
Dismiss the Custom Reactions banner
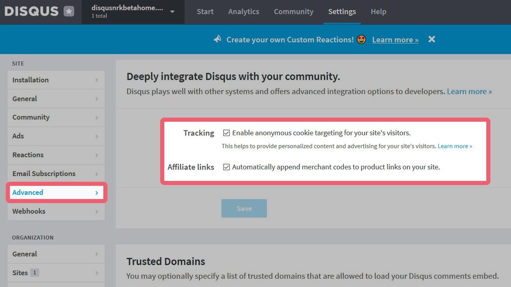[432, 39]
